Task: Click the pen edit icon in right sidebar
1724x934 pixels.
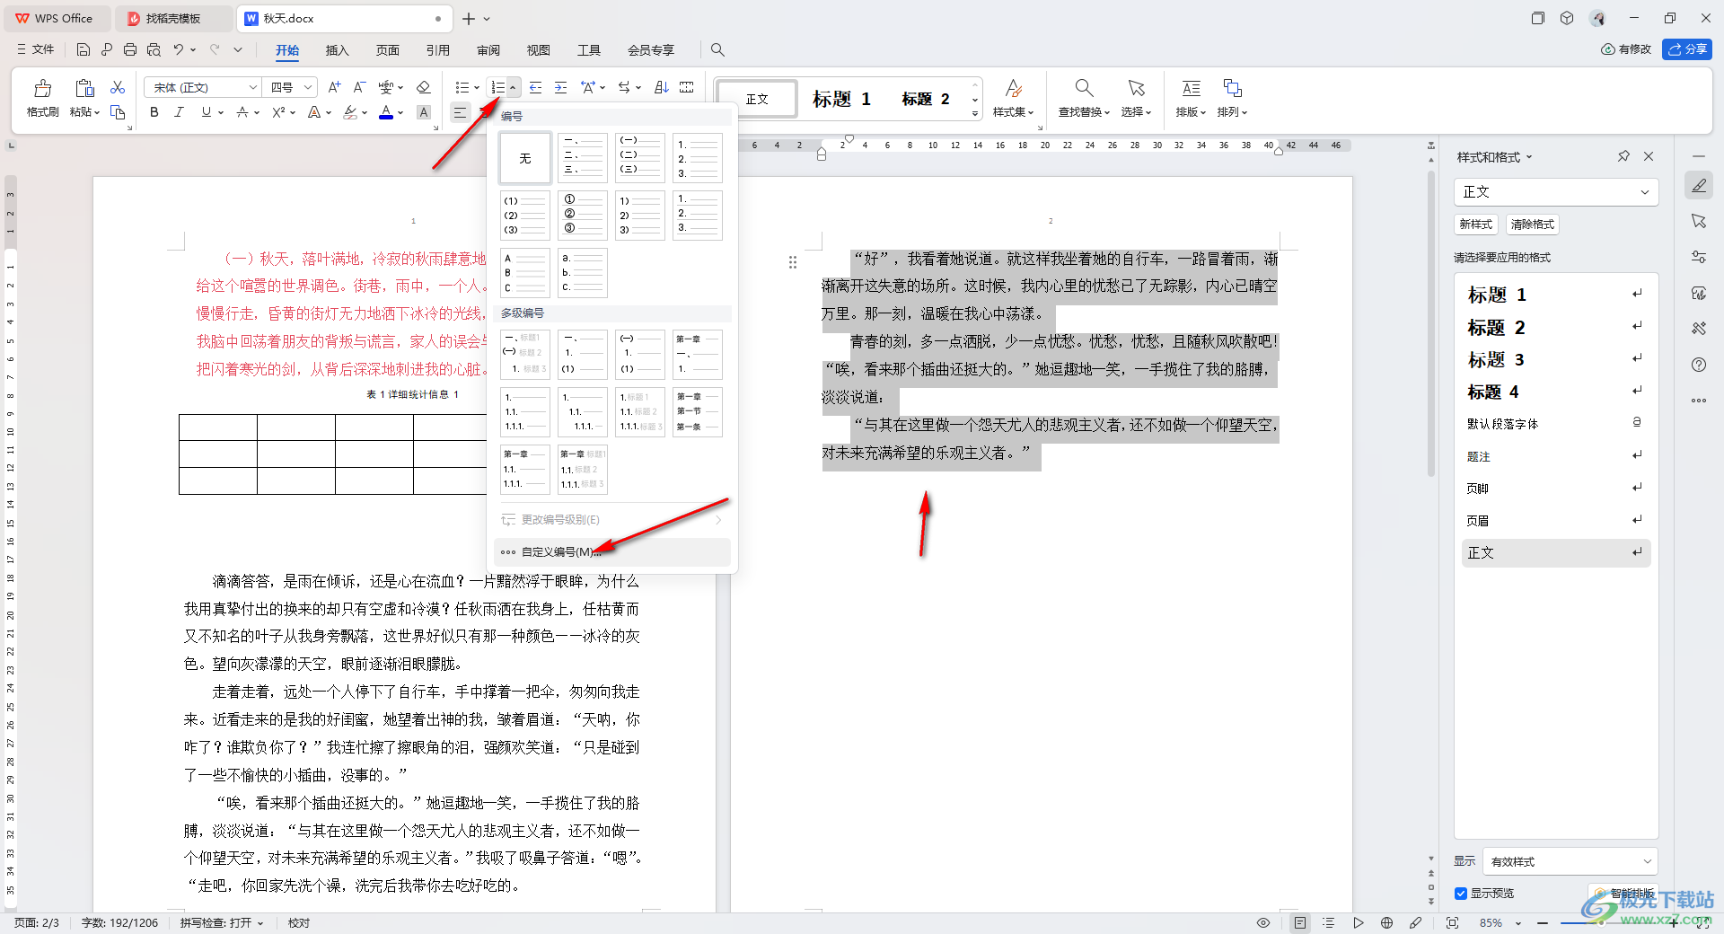Action: pos(1699,186)
